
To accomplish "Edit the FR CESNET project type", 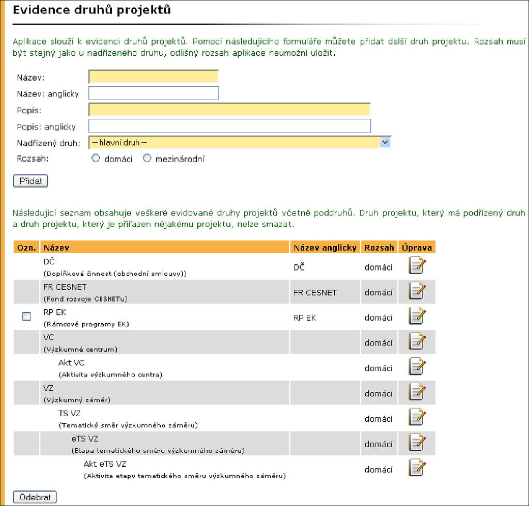I will pos(417,291).
